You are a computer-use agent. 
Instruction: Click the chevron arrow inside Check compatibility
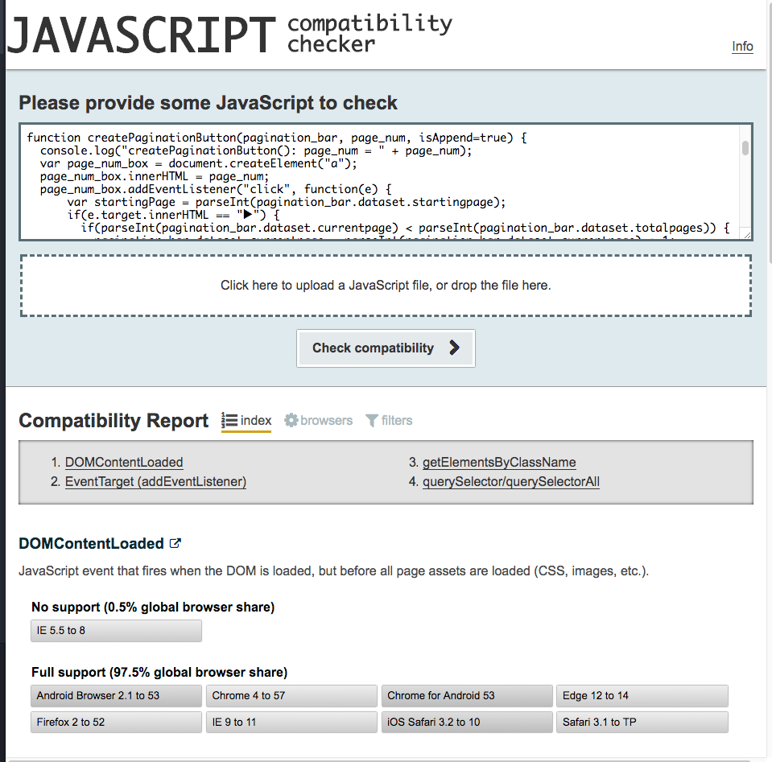[x=455, y=348]
